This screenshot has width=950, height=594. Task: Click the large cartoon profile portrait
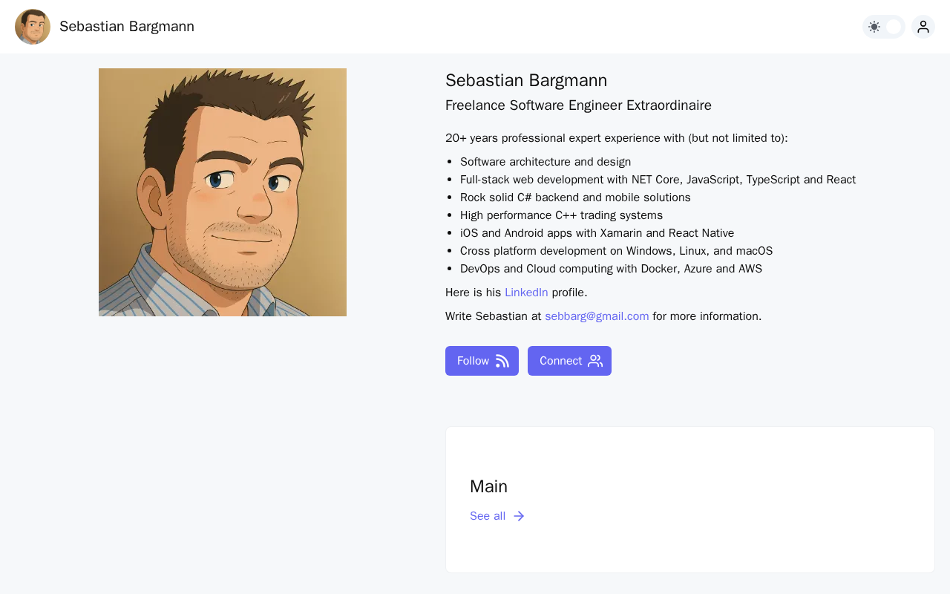(223, 192)
